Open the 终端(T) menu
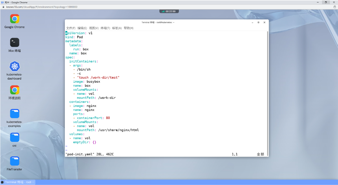The image size is (338, 185). [x=105, y=28]
